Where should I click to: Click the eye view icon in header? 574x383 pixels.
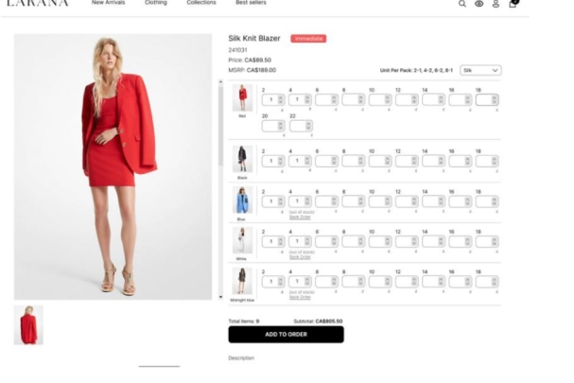point(478,4)
